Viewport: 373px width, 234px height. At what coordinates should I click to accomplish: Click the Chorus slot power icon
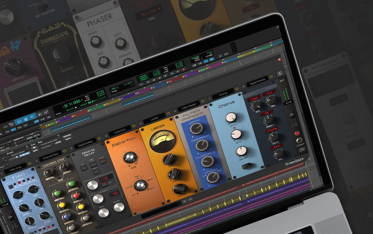coord(237,89)
